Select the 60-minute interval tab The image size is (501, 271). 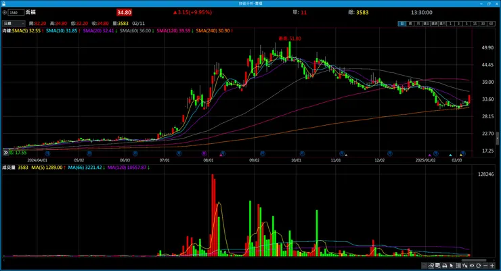coord(491,24)
